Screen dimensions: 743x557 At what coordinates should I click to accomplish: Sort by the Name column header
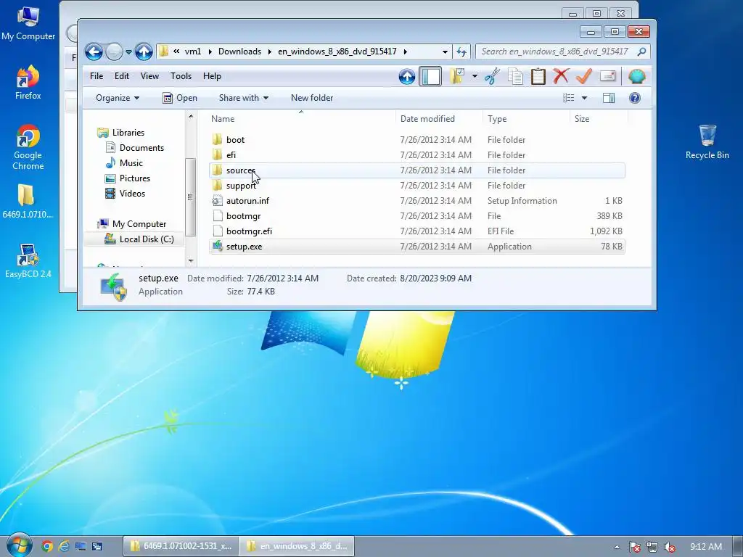[x=301, y=119]
